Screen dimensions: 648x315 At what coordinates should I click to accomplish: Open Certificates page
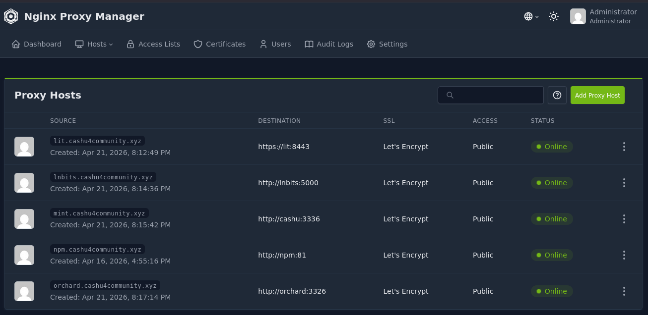coord(220,44)
